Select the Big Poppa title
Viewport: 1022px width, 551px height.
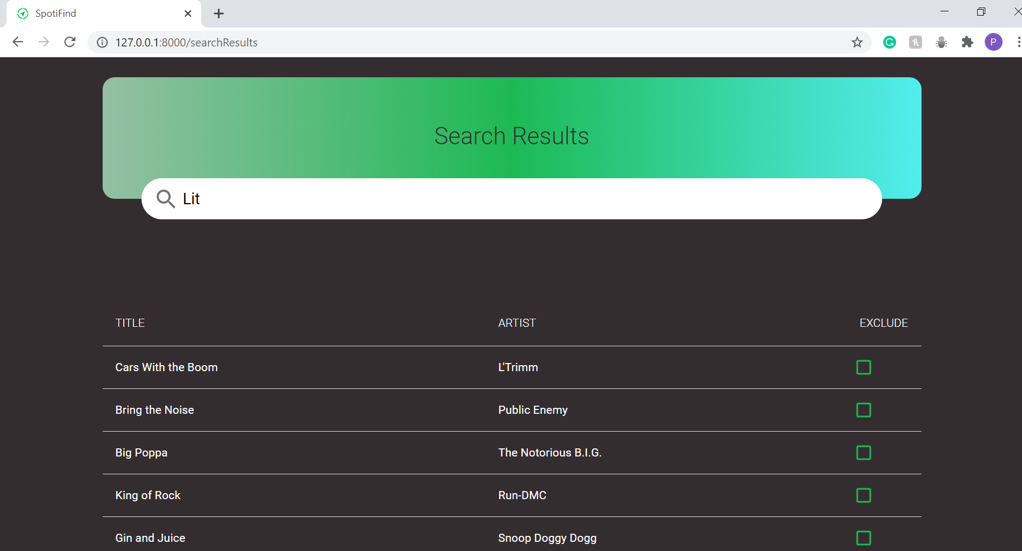142,453
